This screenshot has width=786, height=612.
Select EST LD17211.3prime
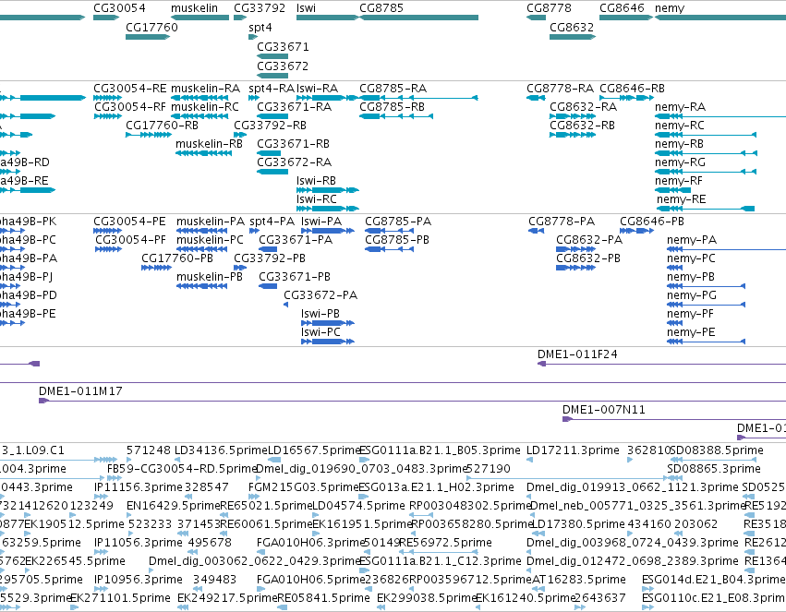pos(573,450)
